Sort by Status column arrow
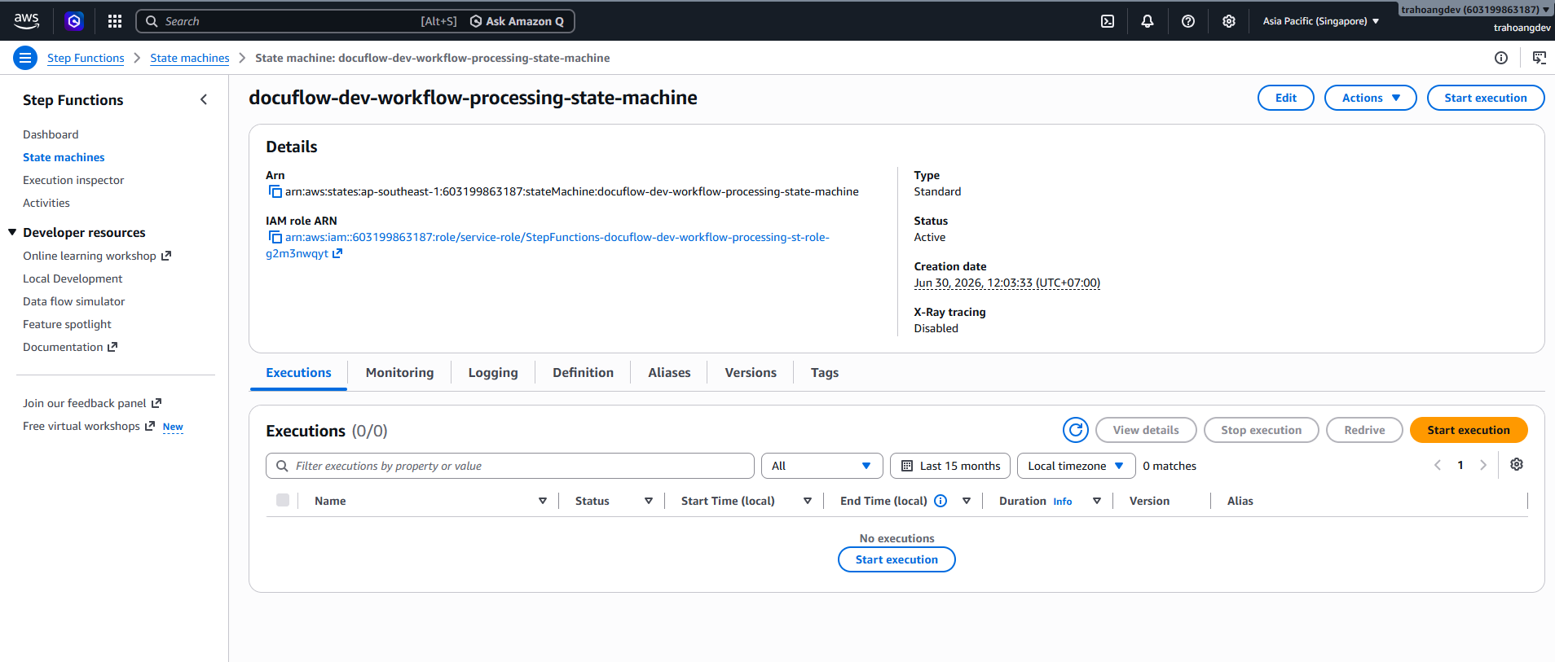The image size is (1555, 662). 649,501
